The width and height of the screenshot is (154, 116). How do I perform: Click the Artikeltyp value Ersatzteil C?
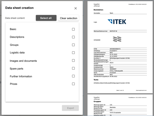pyautogui.click(x=113, y=51)
